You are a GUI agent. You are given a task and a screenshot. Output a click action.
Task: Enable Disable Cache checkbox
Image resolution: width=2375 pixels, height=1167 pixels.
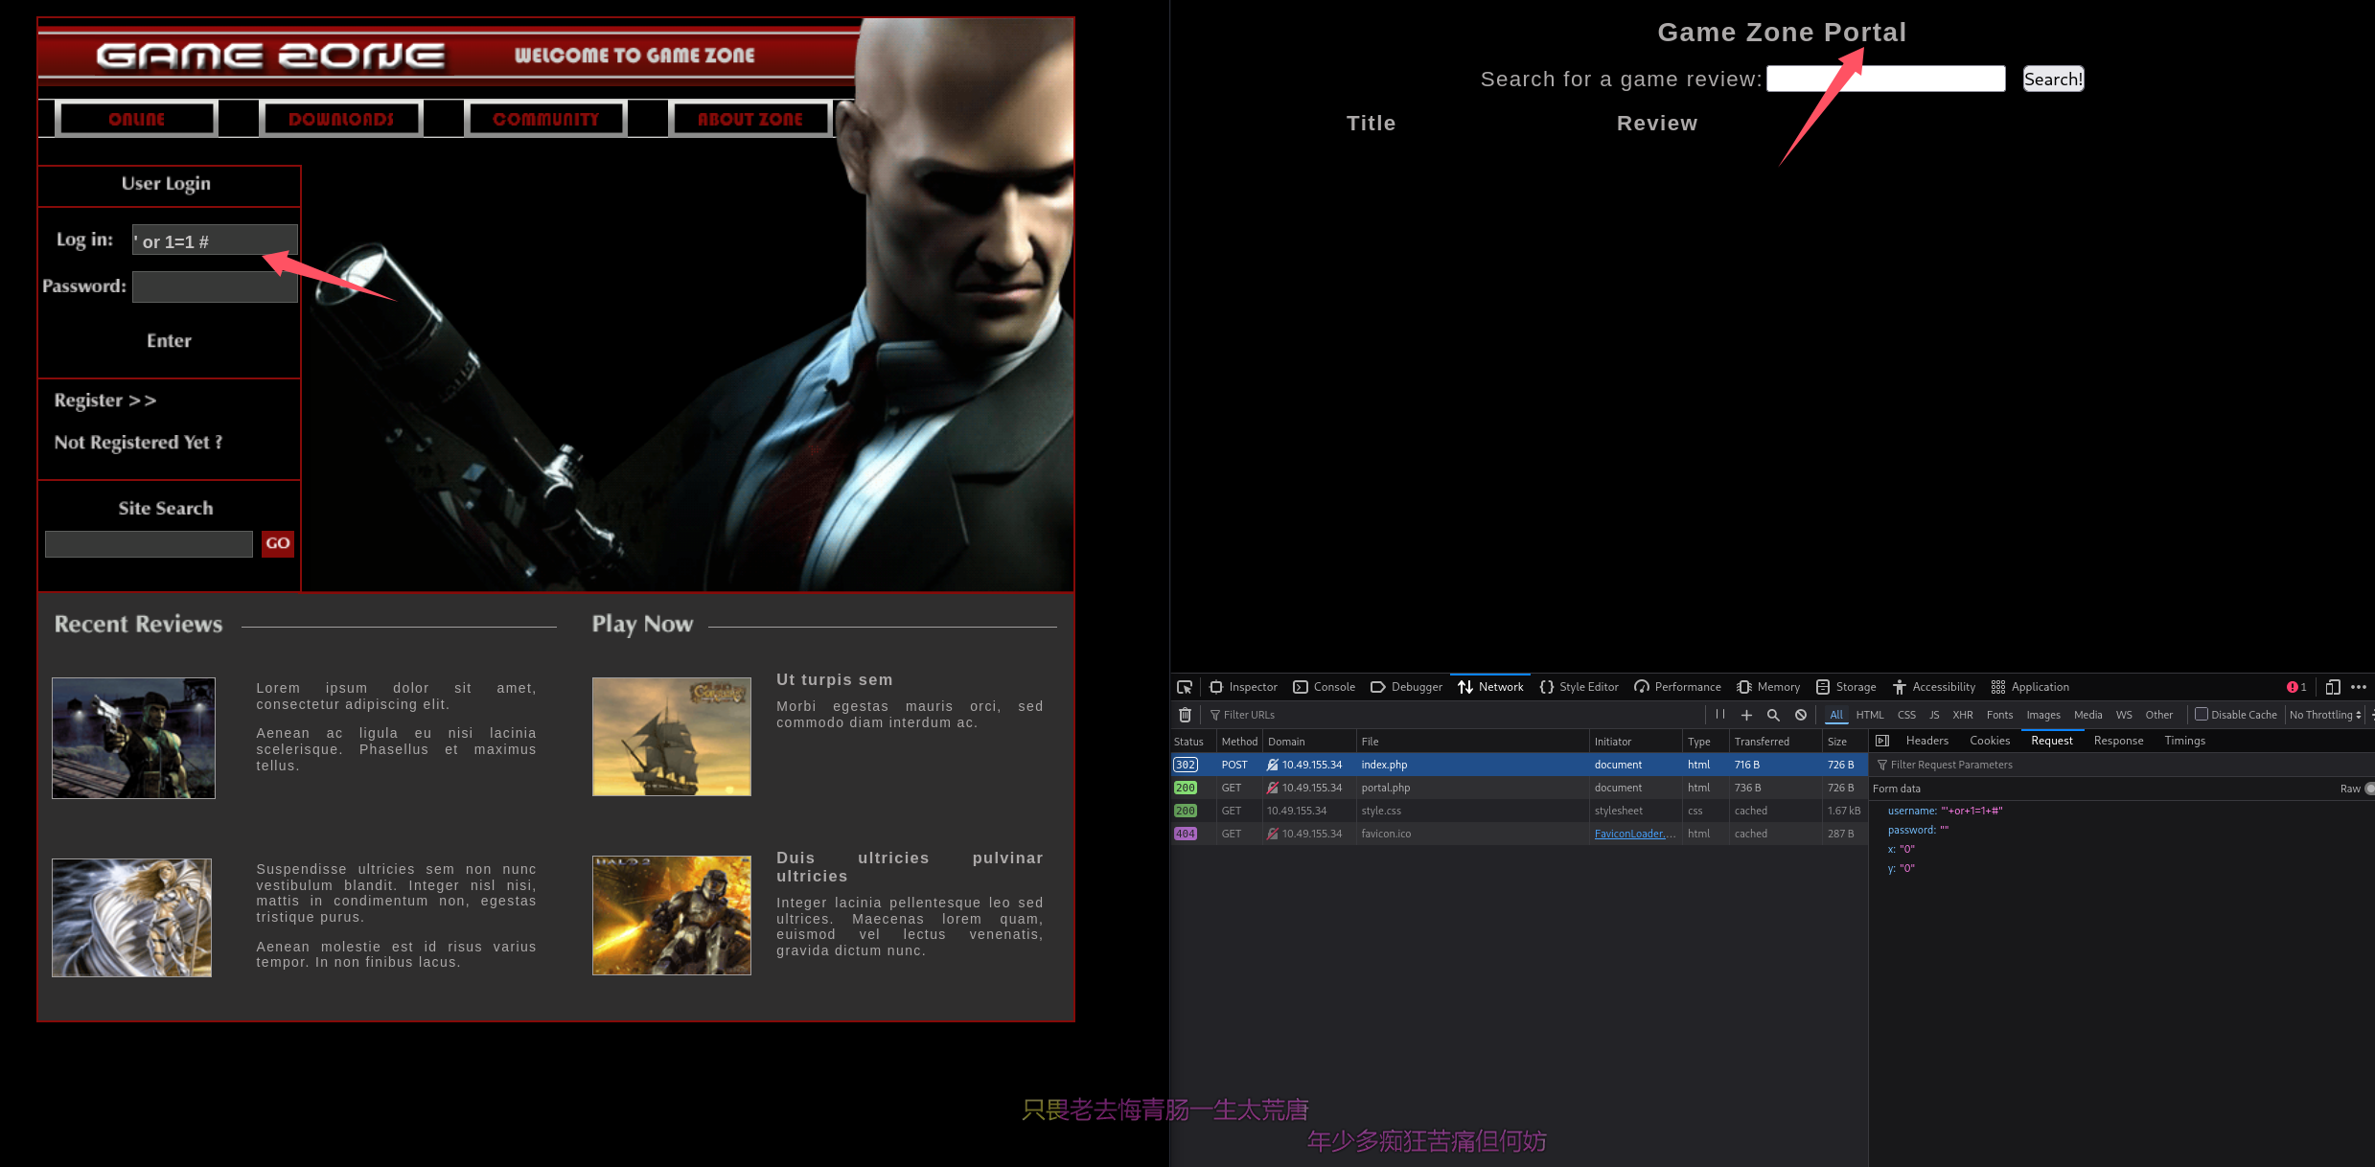(2202, 714)
